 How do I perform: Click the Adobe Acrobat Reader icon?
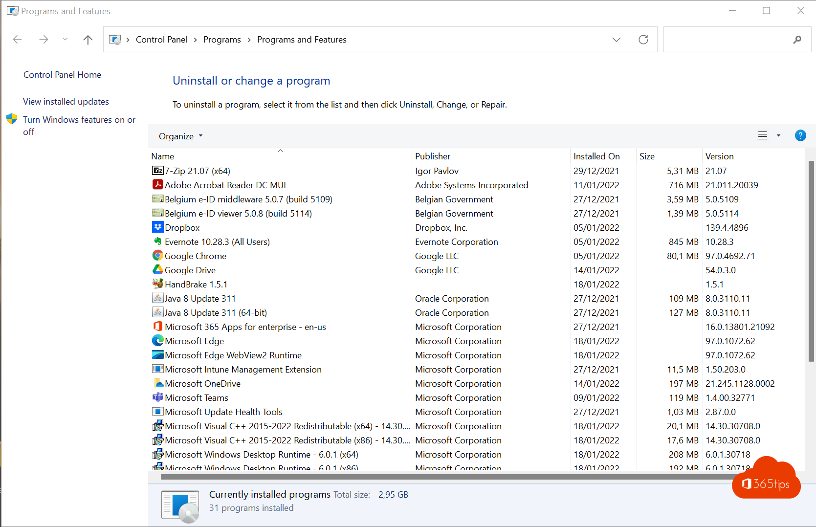157,185
